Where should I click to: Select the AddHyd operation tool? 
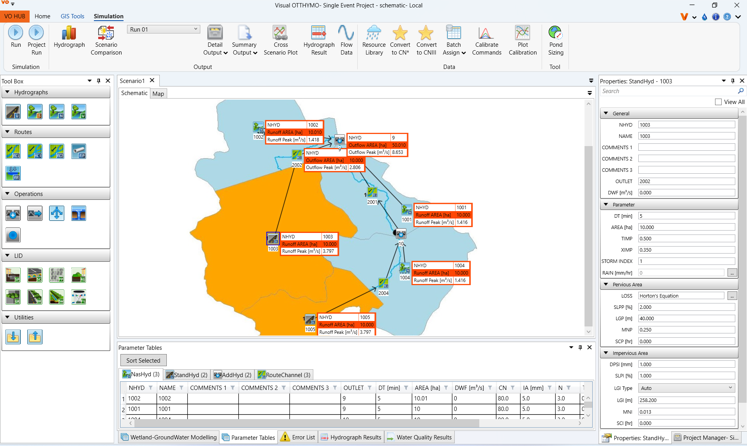click(13, 213)
